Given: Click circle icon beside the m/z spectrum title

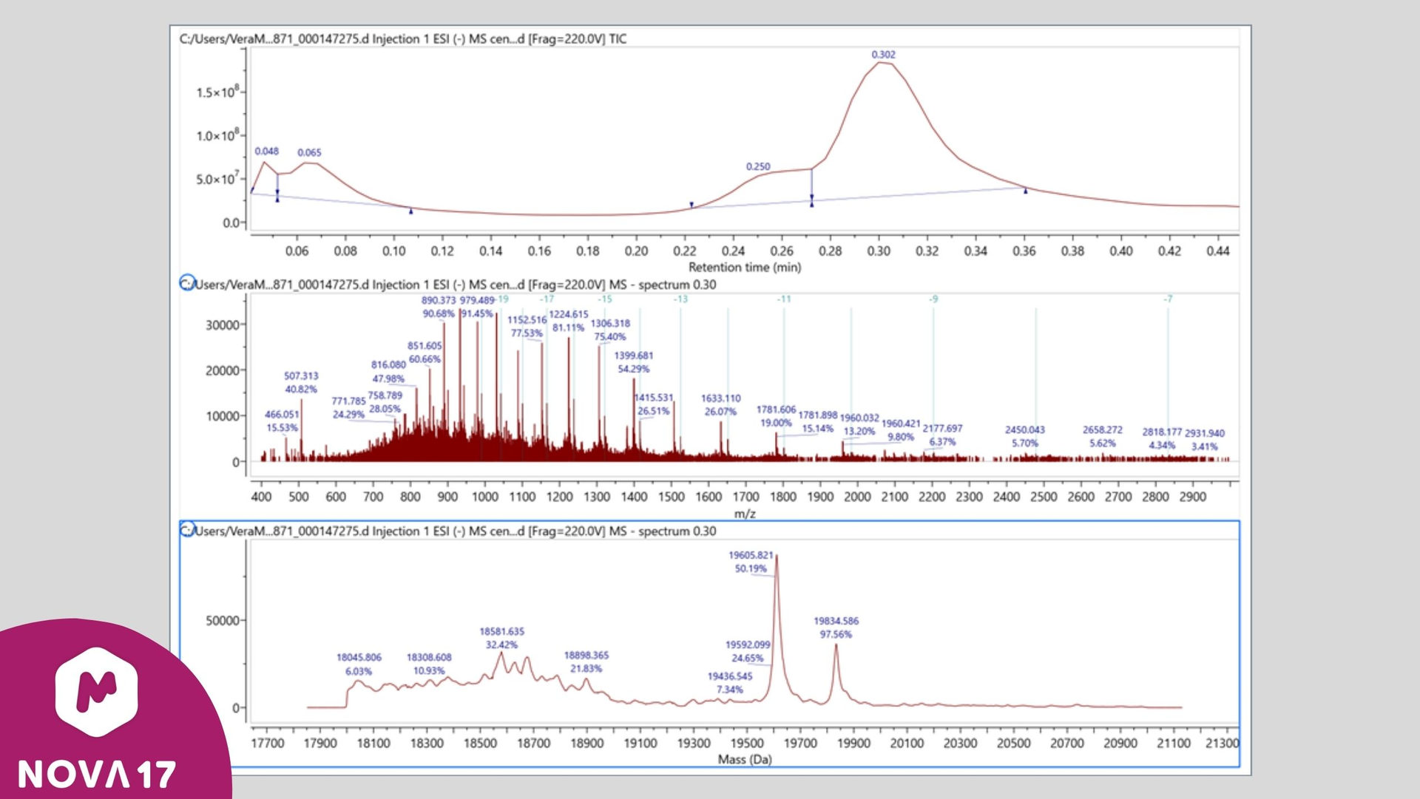Looking at the screenshot, I should [x=187, y=283].
